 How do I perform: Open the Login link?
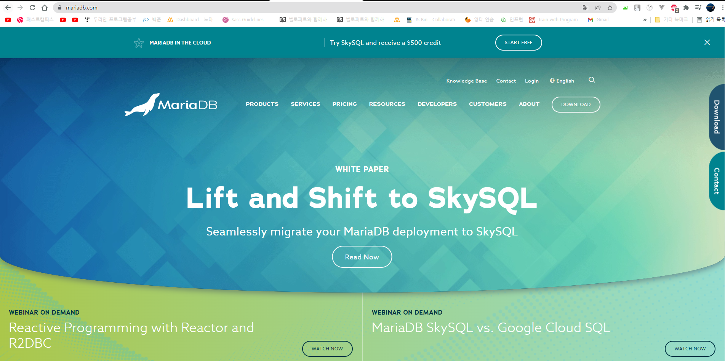(x=532, y=81)
